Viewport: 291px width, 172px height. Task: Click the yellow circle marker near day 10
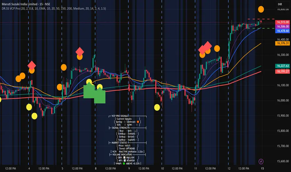pos(157,107)
